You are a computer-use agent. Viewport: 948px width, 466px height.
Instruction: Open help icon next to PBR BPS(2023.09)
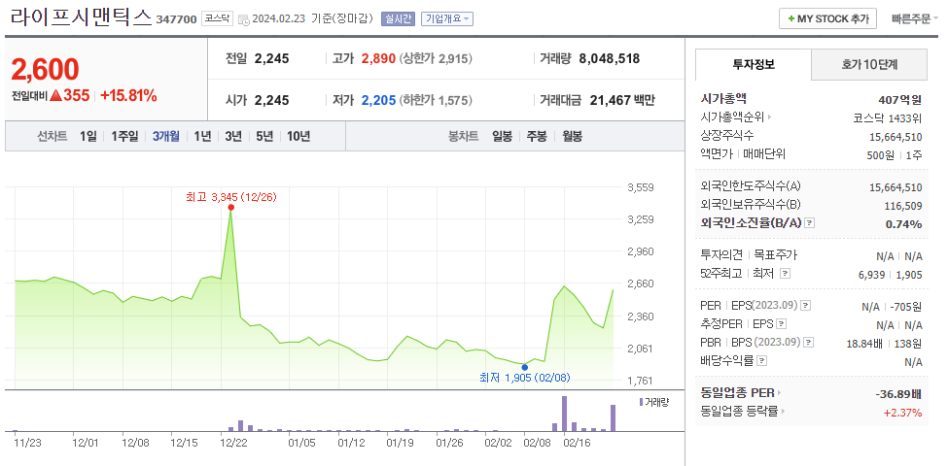coord(809,343)
